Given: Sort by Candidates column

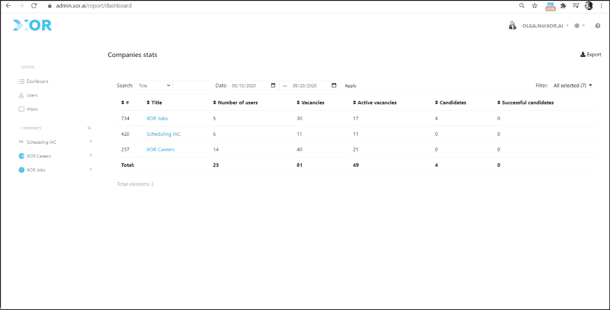Looking at the screenshot, I should (451, 103).
